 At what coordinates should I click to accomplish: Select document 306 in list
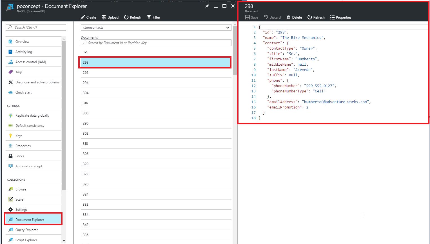point(156,154)
